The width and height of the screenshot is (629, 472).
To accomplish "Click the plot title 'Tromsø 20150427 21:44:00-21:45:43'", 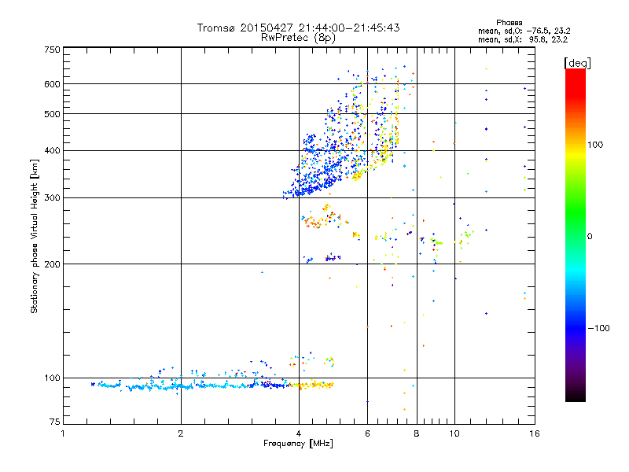I will [298, 28].
